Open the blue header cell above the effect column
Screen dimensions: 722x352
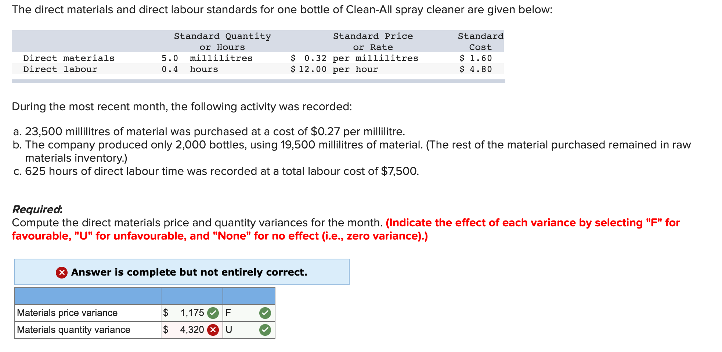coord(249,296)
